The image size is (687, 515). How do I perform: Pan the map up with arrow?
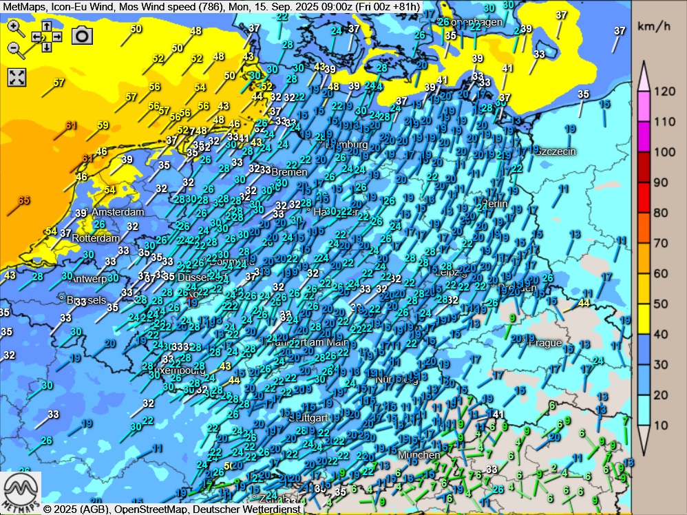pyautogui.click(x=47, y=26)
